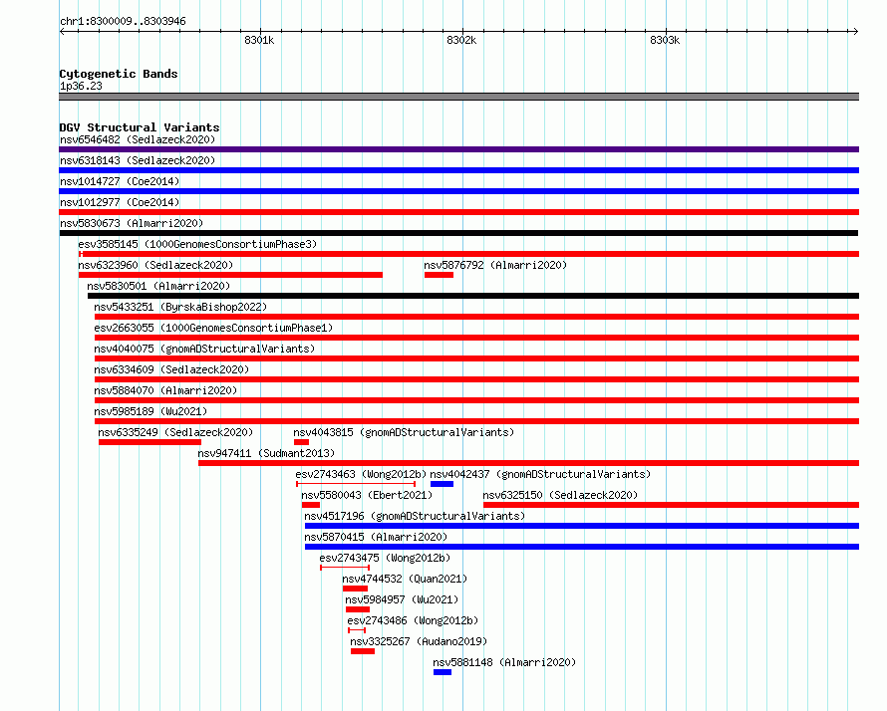
Task: Select the nsv3325267 (Audano2019) red bar
Action: pyautogui.click(x=363, y=651)
